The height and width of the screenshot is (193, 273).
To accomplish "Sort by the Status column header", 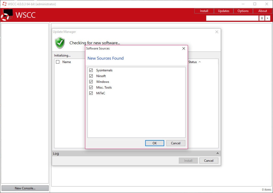I will 192,62.
